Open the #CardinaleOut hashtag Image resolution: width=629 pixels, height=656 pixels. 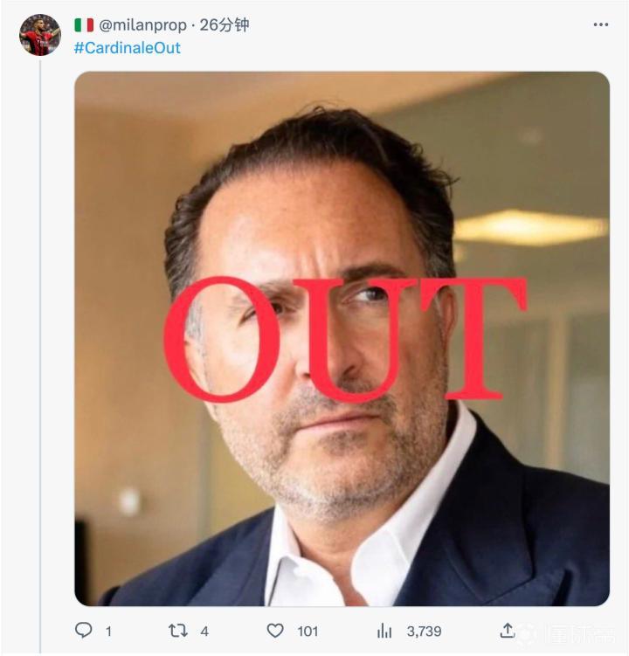coord(127,47)
